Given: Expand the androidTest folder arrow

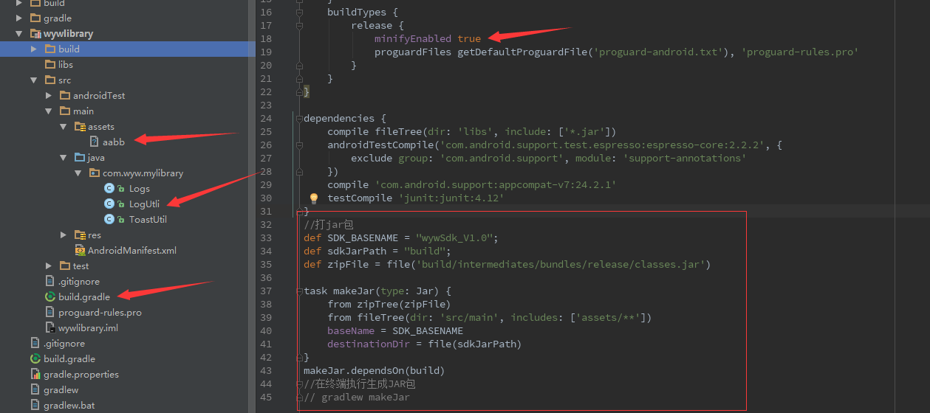Looking at the screenshot, I should 49,95.
